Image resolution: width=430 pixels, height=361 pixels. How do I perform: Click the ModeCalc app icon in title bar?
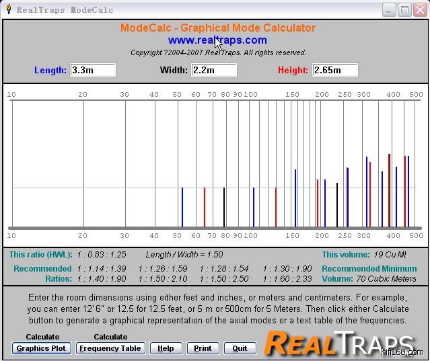pyautogui.click(x=7, y=9)
